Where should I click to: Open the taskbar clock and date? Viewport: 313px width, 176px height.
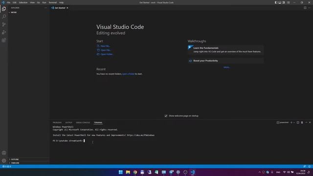pyautogui.click(x=300, y=172)
